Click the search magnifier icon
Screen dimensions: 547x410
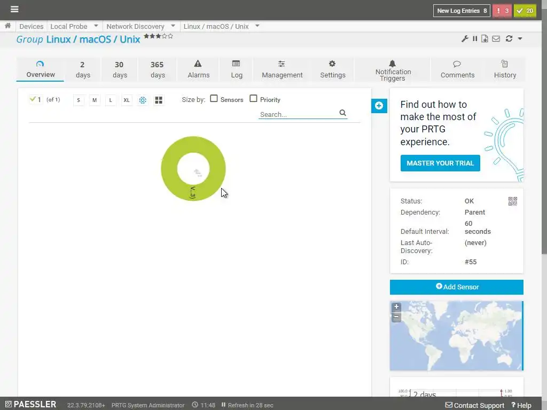(342, 113)
